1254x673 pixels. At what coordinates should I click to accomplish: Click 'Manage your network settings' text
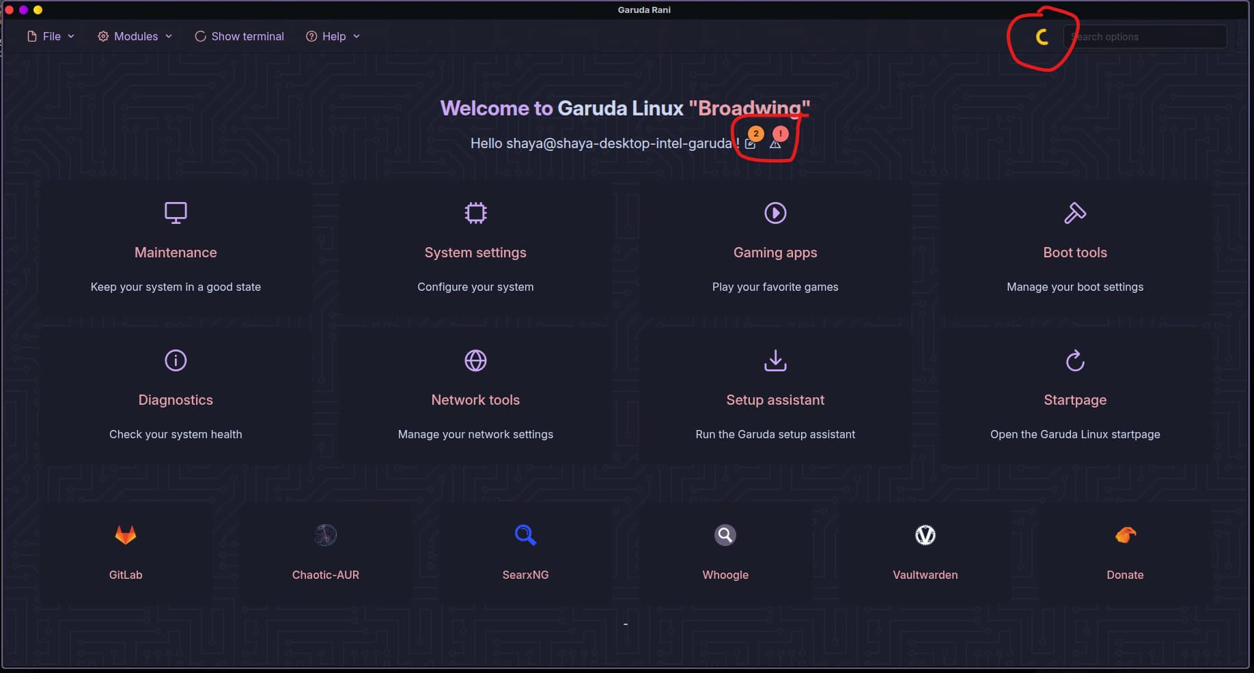475,434
